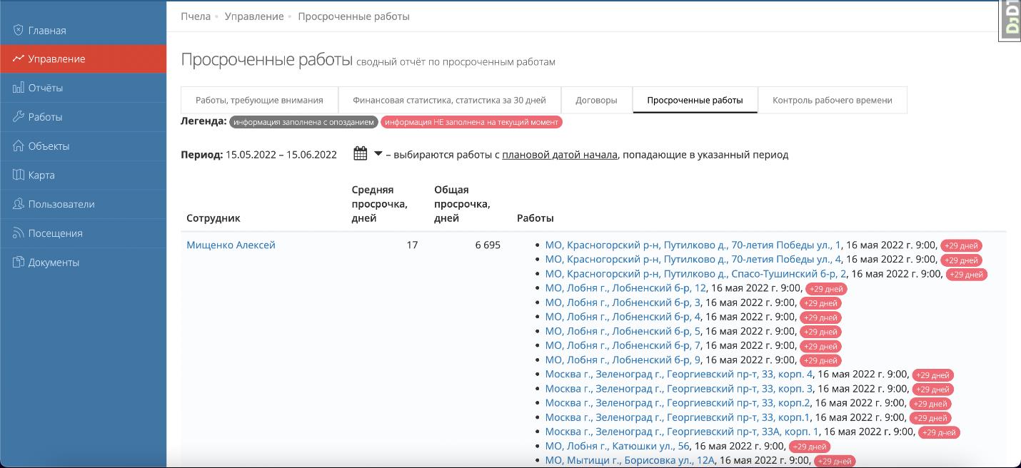Click the Отчёты reports icon
The height and width of the screenshot is (468, 1021).
pos(17,88)
